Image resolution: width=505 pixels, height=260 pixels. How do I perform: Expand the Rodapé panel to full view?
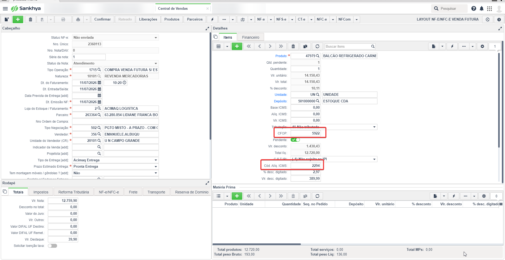(207, 183)
